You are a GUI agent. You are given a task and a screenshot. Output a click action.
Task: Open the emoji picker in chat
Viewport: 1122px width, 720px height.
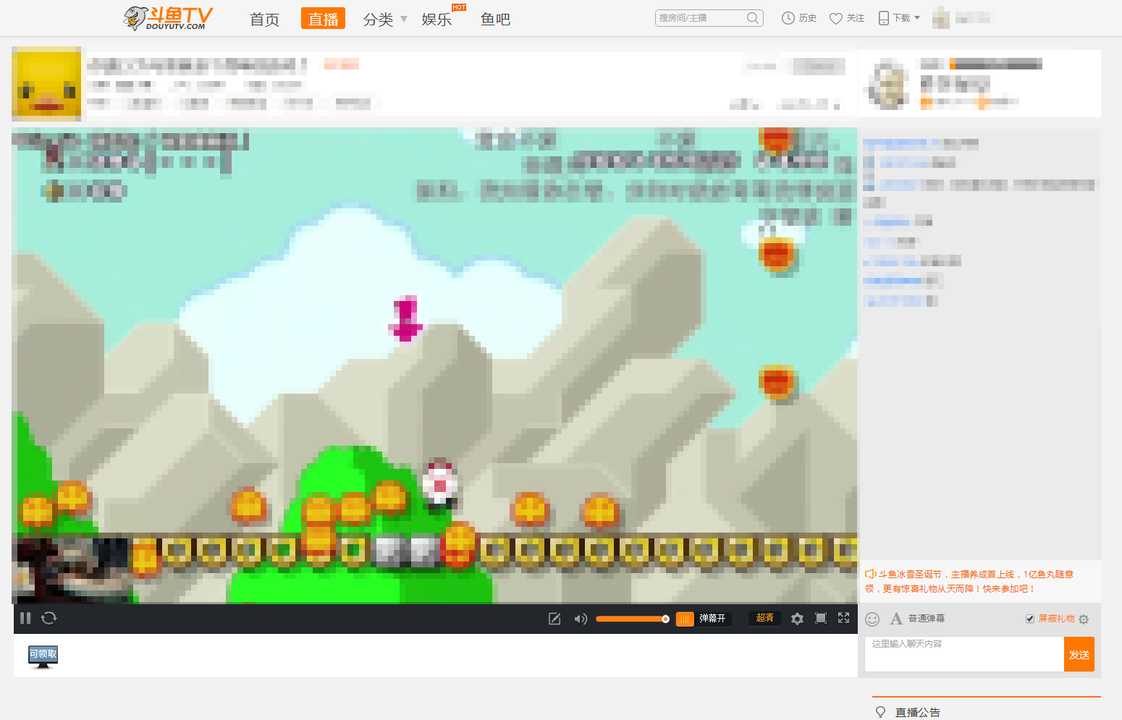tap(872, 619)
